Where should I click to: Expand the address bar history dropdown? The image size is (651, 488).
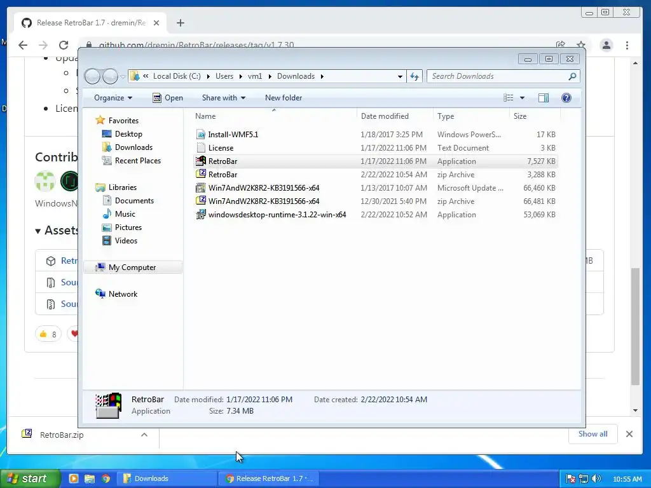(x=400, y=76)
